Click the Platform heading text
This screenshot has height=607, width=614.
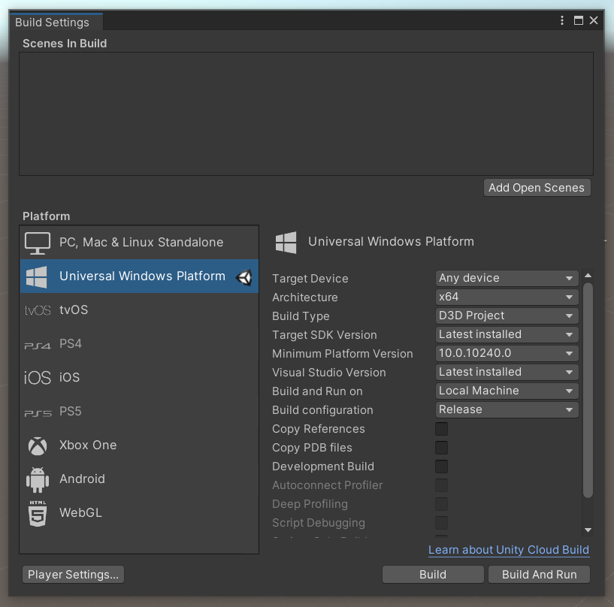(46, 216)
